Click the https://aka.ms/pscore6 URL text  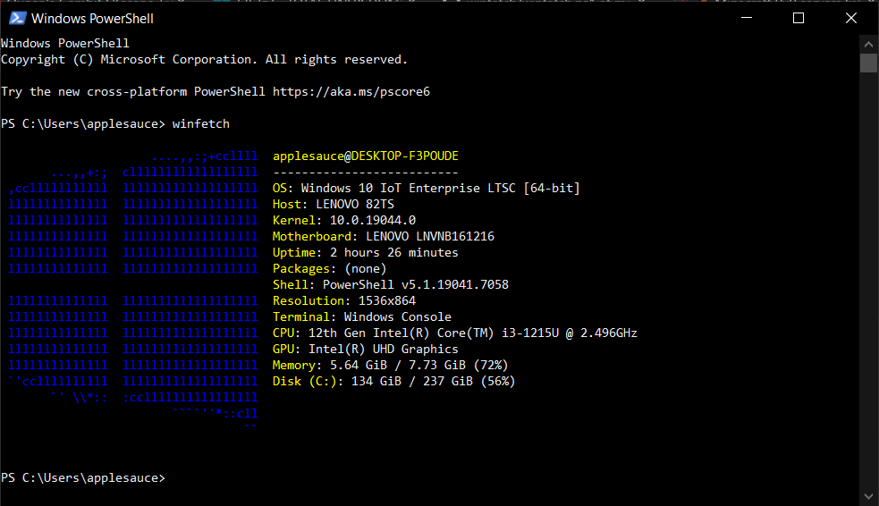click(351, 92)
